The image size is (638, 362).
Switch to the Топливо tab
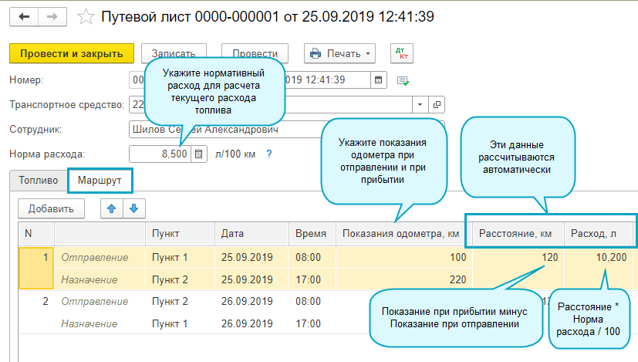point(39,180)
